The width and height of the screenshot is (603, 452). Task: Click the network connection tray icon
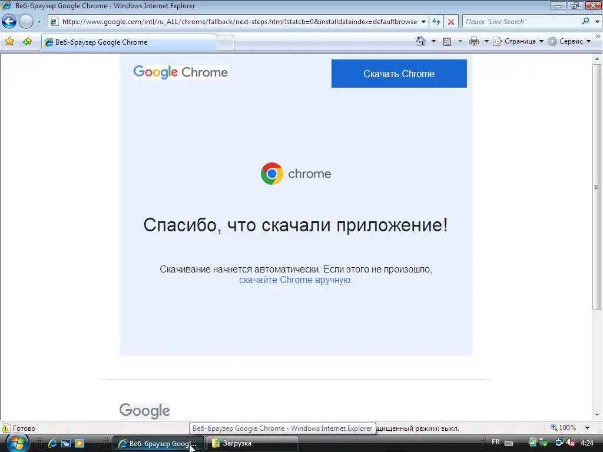pyautogui.click(x=559, y=443)
